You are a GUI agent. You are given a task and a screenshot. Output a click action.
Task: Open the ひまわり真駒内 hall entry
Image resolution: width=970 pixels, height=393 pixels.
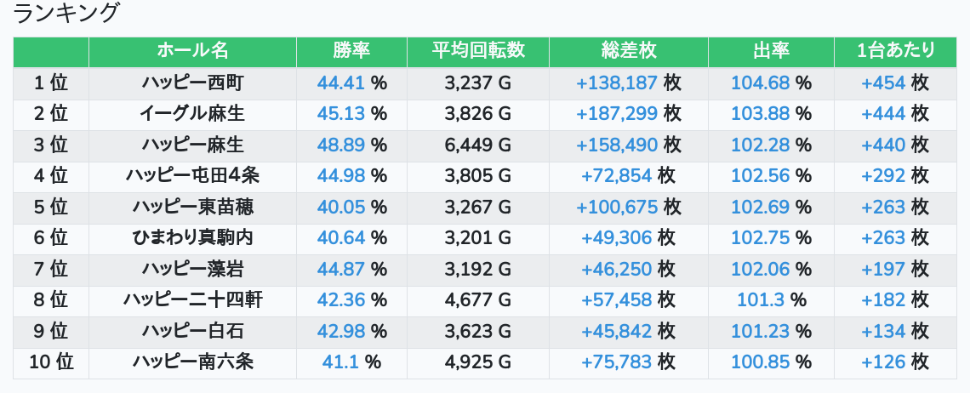tap(192, 238)
